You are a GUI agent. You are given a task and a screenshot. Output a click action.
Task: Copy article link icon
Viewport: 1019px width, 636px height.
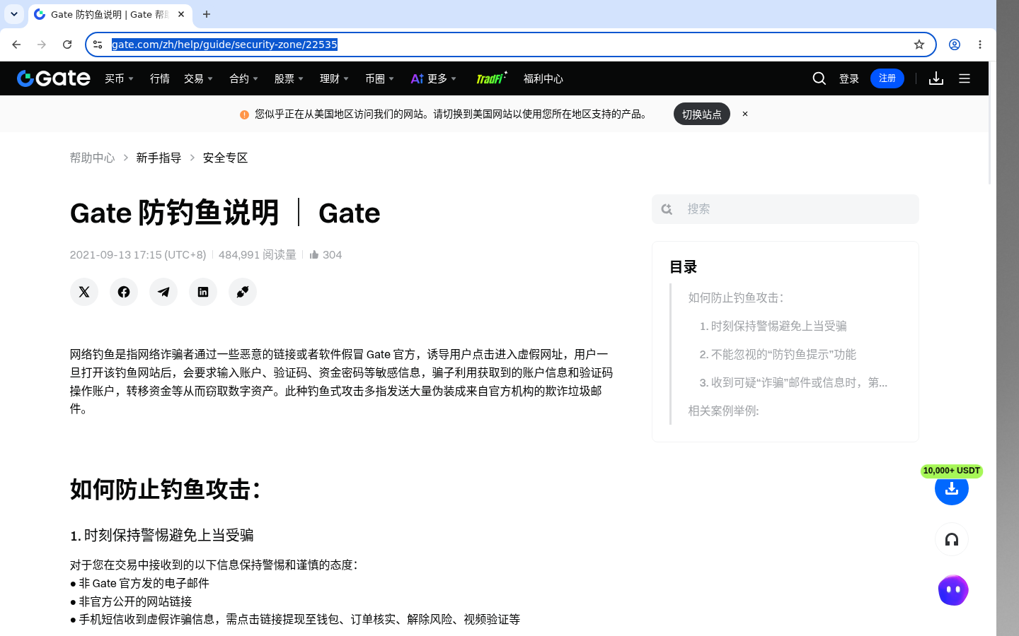(243, 292)
